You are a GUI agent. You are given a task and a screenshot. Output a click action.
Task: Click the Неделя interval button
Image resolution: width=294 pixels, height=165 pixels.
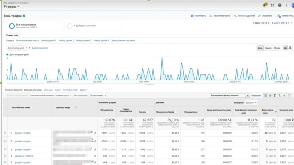click(268, 48)
